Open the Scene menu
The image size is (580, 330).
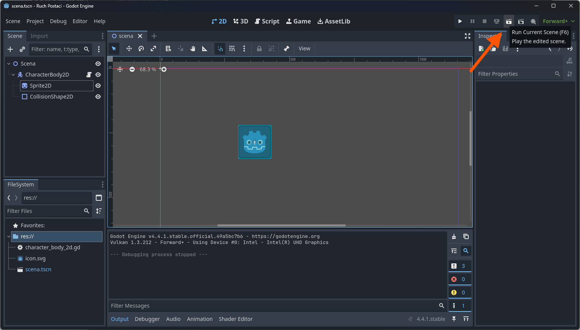(x=13, y=21)
